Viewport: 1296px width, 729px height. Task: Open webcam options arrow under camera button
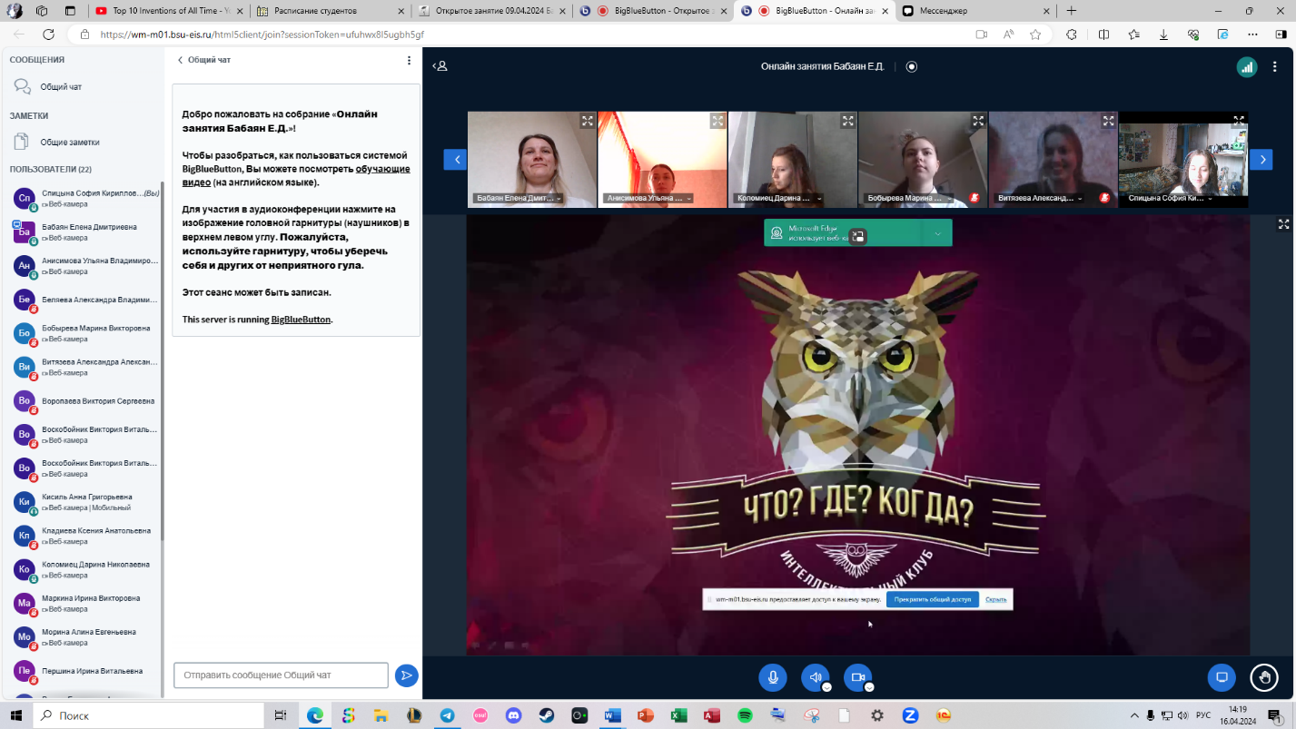(x=869, y=687)
